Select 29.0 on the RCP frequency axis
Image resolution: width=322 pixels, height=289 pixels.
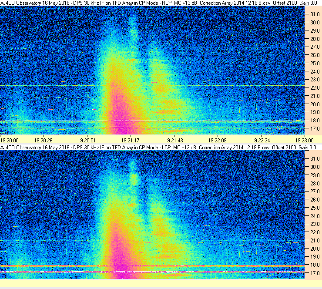click(315, 31)
